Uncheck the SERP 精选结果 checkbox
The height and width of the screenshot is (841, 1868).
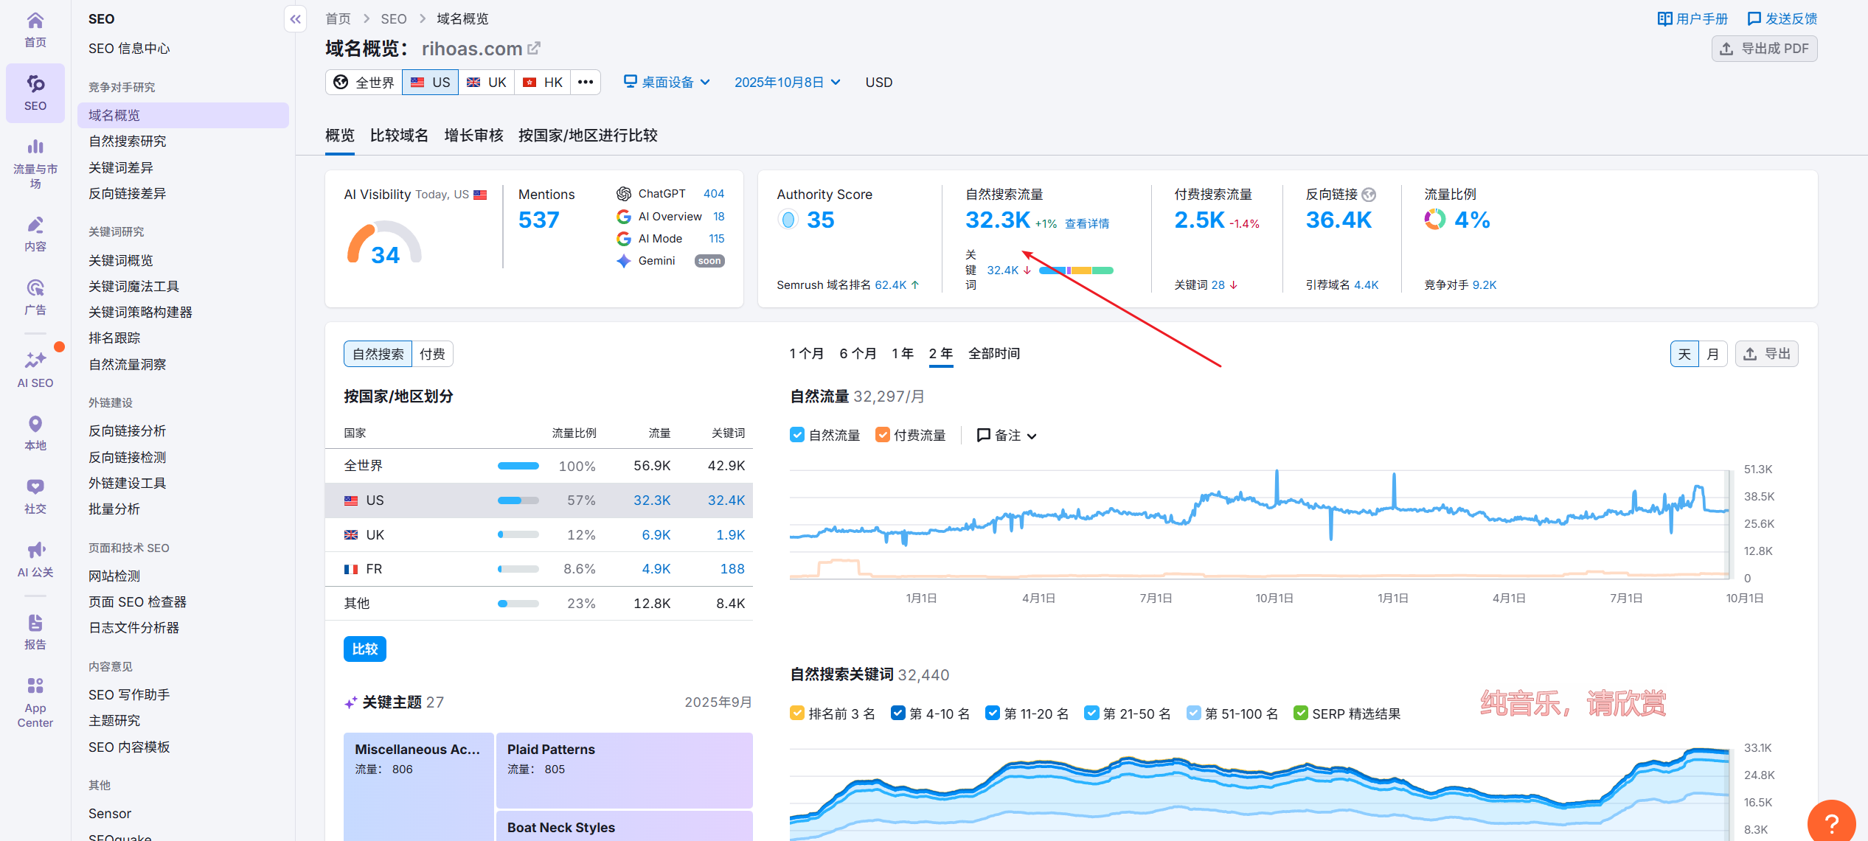tap(1301, 713)
